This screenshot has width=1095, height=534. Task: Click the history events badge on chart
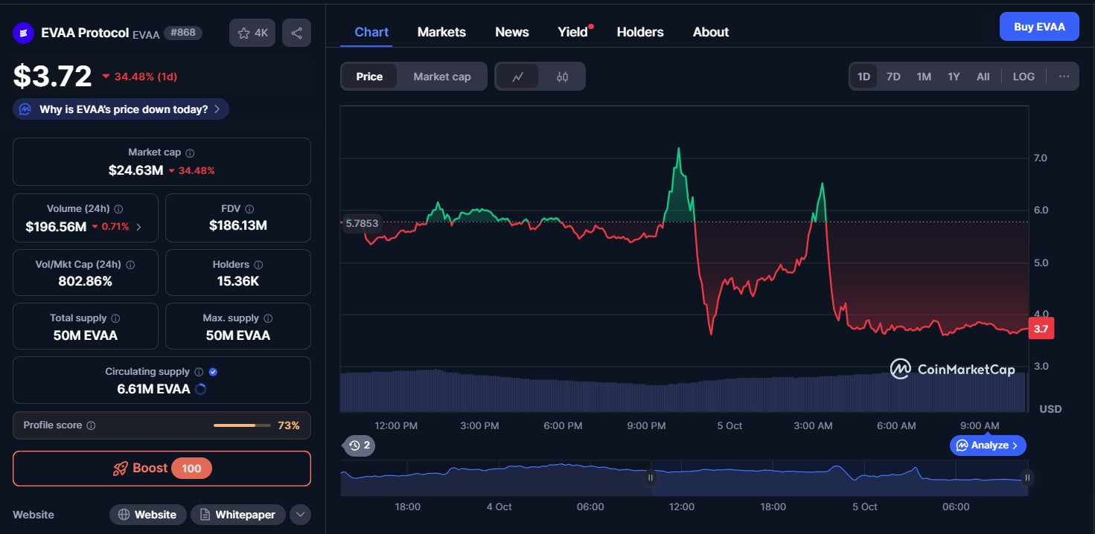click(x=360, y=445)
